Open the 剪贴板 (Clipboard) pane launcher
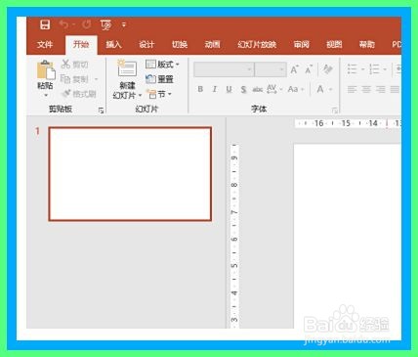This screenshot has width=418, height=357. tap(101, 111)
